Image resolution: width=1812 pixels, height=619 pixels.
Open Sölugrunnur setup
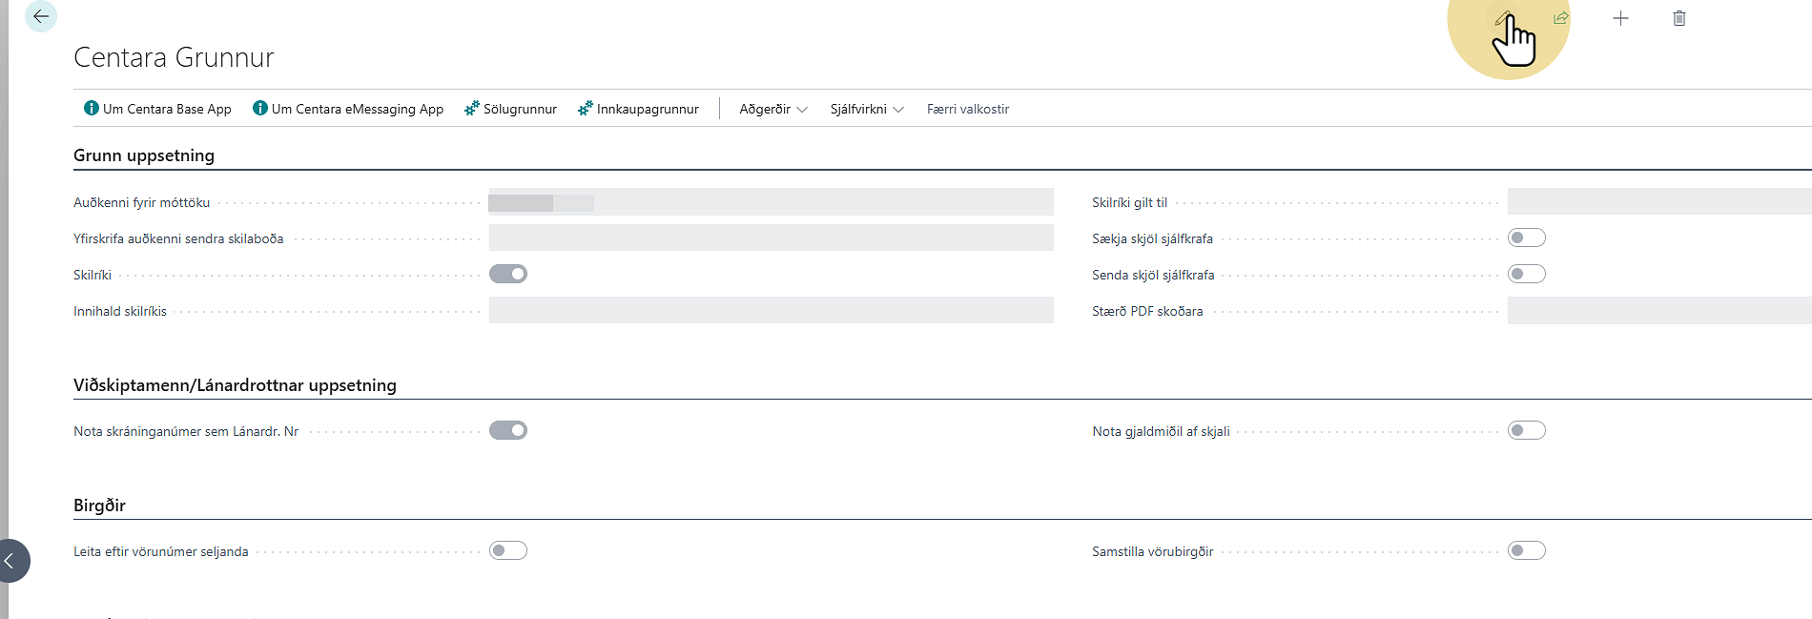[x=510, y=109]
